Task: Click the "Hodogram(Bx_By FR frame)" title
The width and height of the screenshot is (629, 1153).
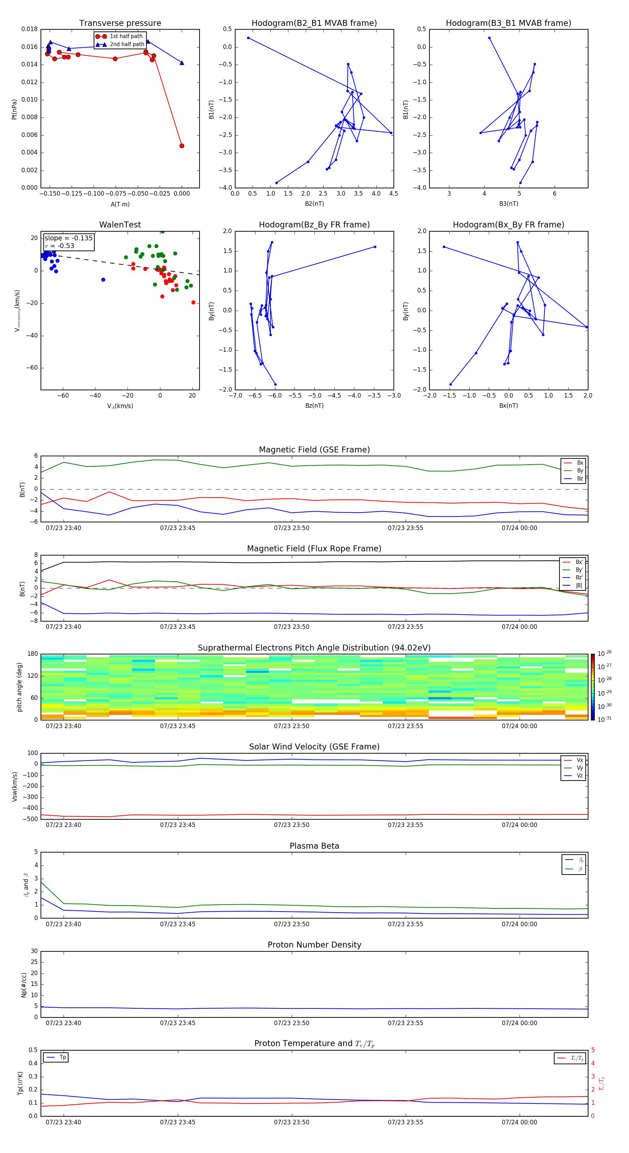Action: [x=508, y=225]
